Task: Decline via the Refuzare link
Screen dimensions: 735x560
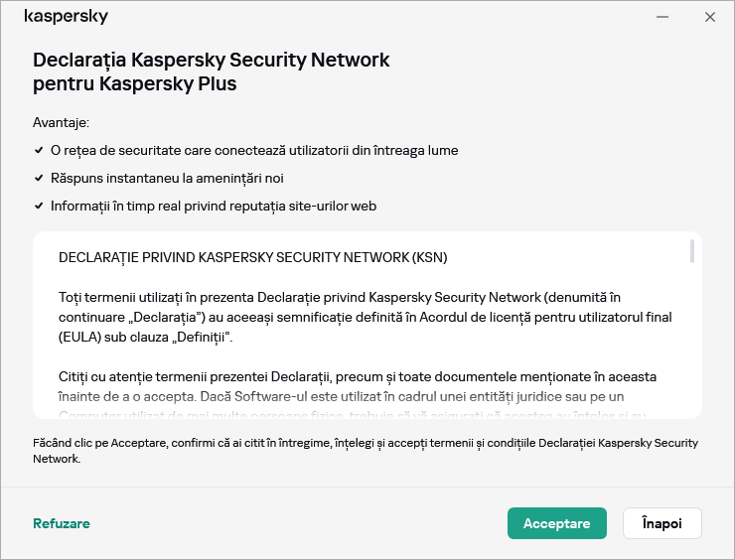Action: pyautogui.click(x=62, y=523)
